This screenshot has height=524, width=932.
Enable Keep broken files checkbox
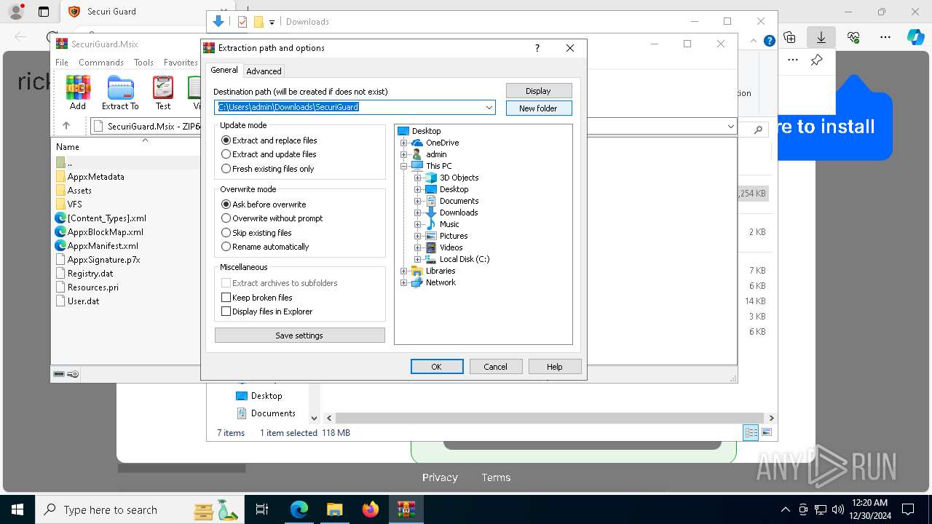coord(226,298)
